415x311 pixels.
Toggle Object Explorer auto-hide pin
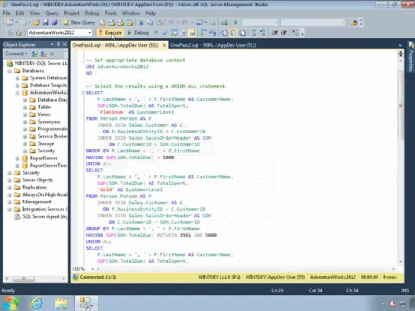point(58,44)
